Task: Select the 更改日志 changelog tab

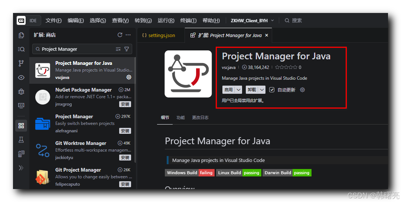Action: pyautogui.click(x=200, y=117)
